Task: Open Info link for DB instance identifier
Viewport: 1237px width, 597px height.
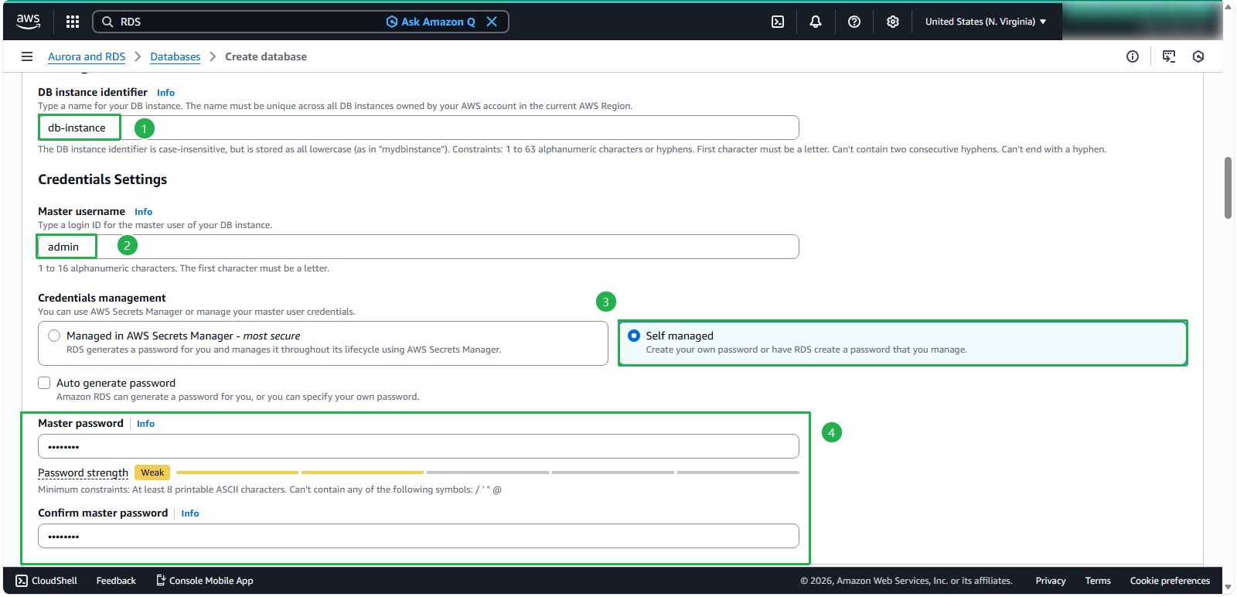Action: 165,93
